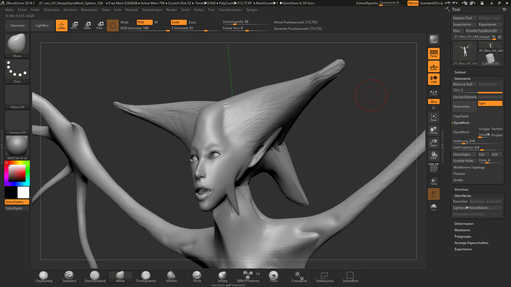The height and width of the screenshot is (287, 511).
Task: Toggle Persp perspective view
Action: tap(434, 53)
